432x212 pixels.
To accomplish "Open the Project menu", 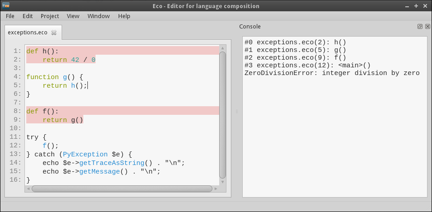I will (50, 16).
